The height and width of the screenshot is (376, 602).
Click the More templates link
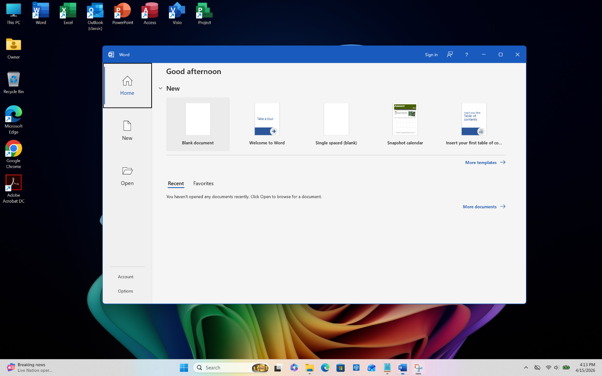click(x=485, y=162)
